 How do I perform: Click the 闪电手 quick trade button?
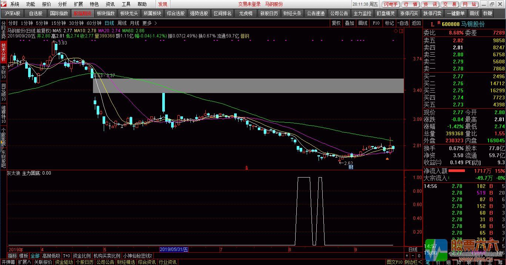tap(391, 4)
